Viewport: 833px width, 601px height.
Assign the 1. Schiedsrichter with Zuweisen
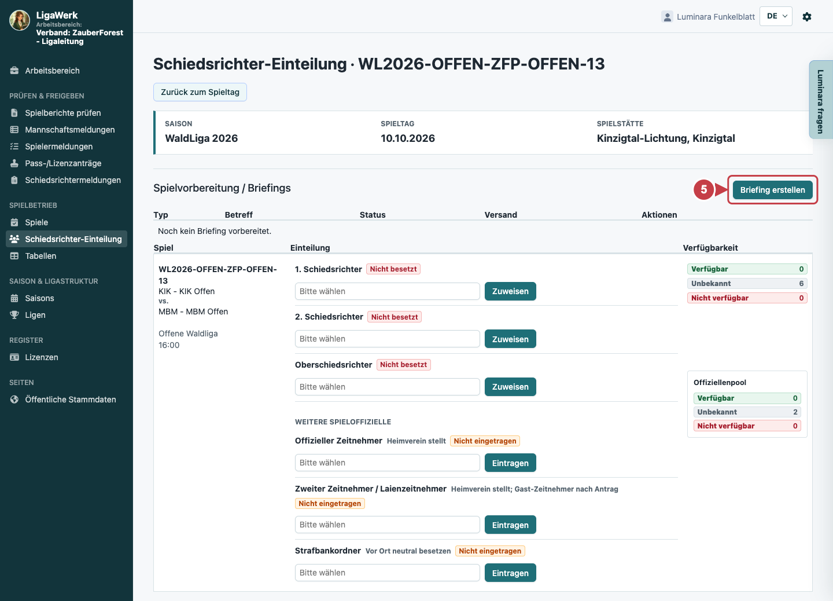[x=510, y=291]
